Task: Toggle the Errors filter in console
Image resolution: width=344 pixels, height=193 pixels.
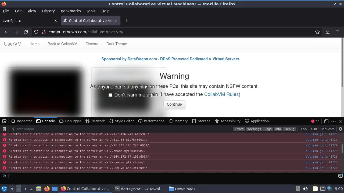Action: point(239,129)
